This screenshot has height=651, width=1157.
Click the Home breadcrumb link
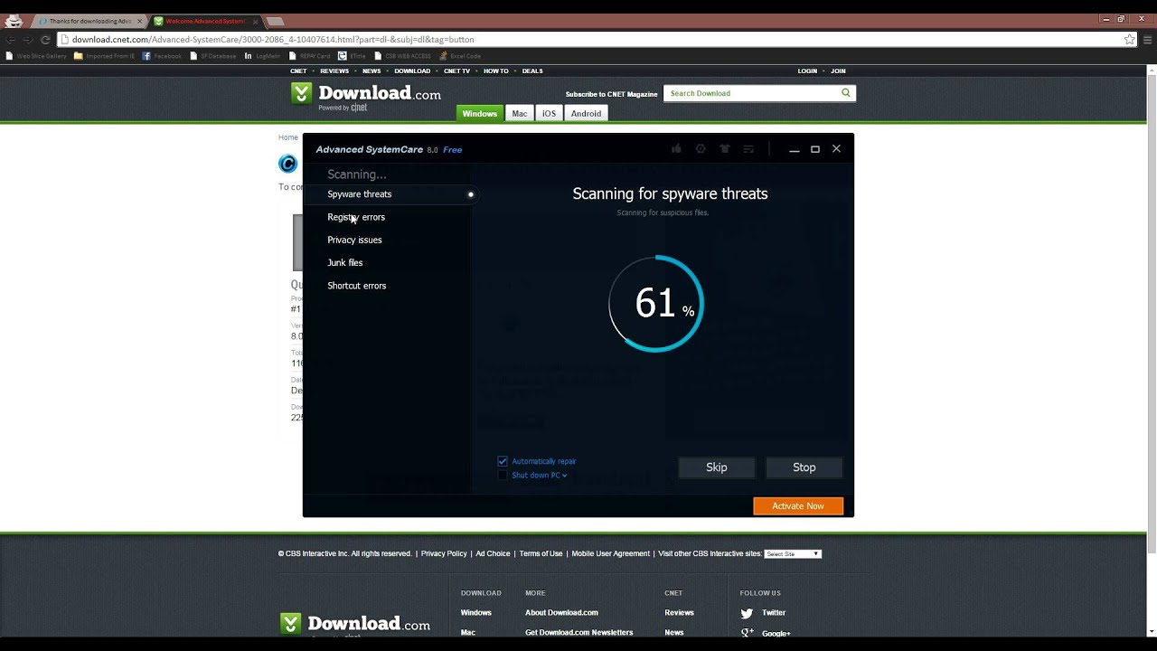[x=288, y=137]
